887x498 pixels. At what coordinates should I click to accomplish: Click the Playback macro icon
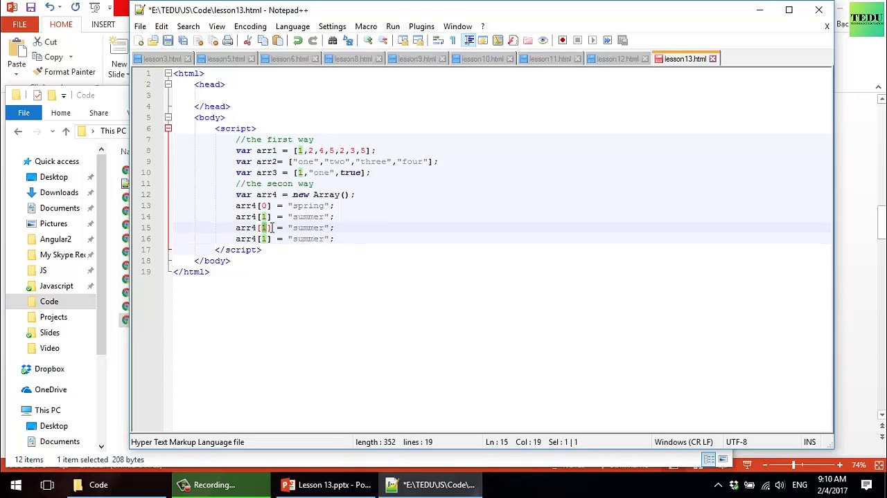click(592, 41)
